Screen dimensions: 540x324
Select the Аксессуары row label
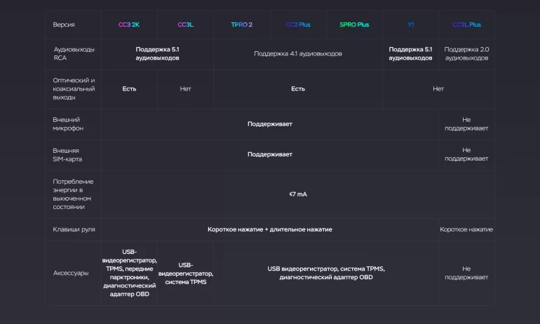pos(71,273)
